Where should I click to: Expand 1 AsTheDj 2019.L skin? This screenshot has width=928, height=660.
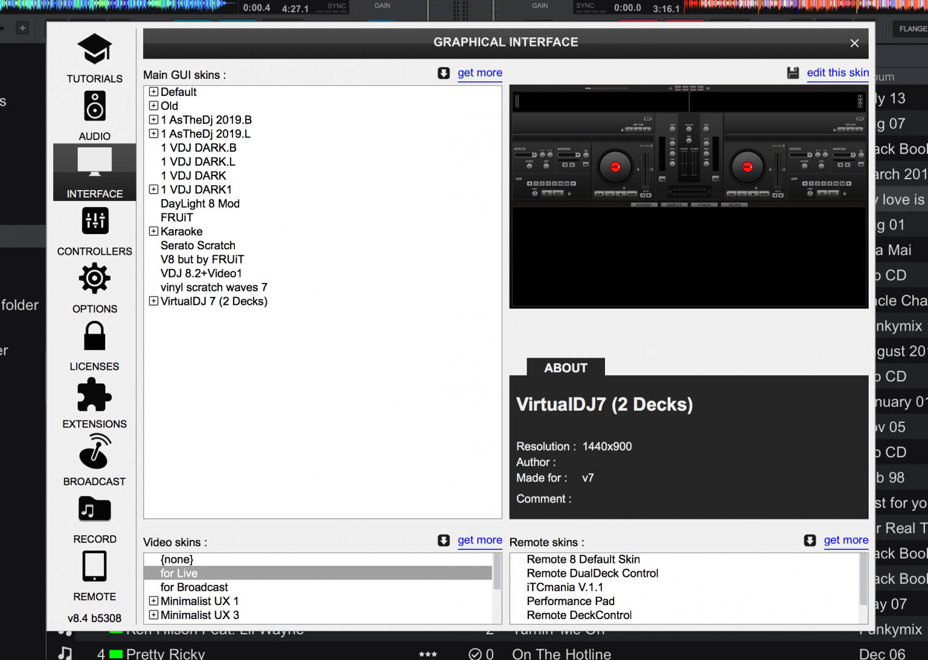point(154,133)
